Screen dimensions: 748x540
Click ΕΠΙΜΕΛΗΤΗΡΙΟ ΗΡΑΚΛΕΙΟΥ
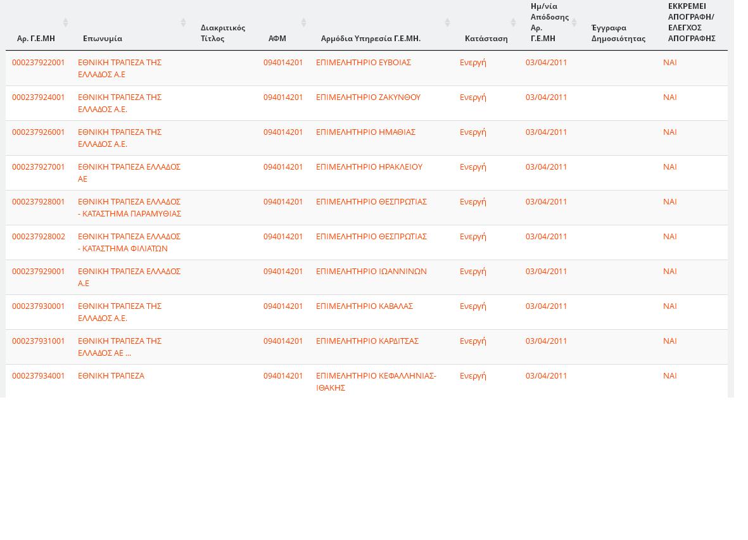click(369, 167)
